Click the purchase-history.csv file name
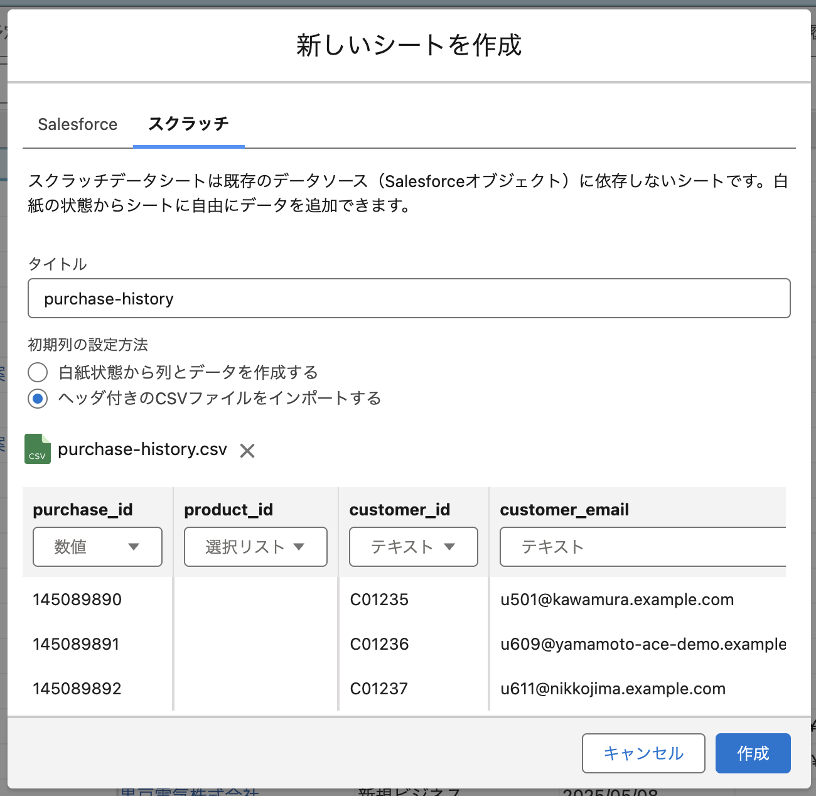Viewport: 816px width, 796px height. 142,449
